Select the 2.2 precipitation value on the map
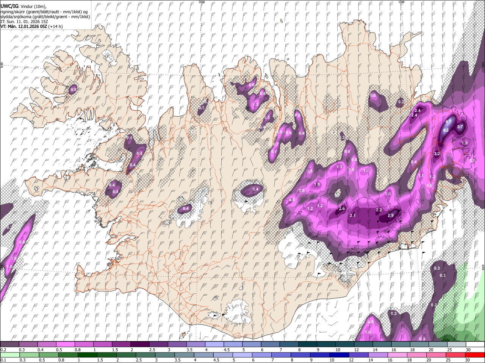This screenshot has width=485, height=363. coord(379,210)
